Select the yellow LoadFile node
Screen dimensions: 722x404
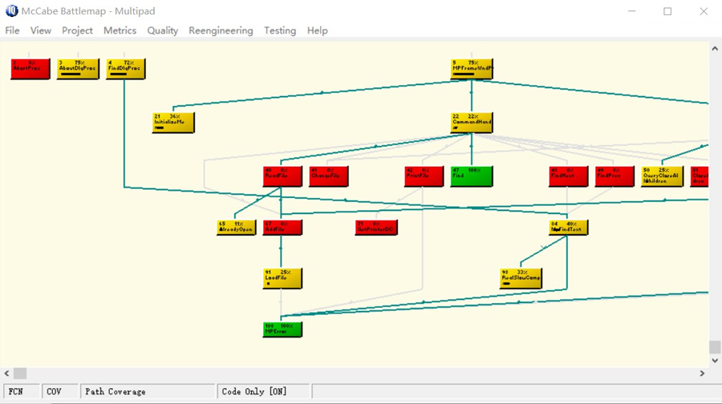(x=282, y=278)
